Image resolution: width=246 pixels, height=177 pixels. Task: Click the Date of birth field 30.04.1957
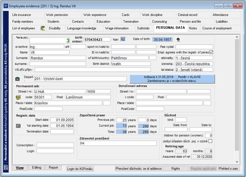tap(162, 40)
